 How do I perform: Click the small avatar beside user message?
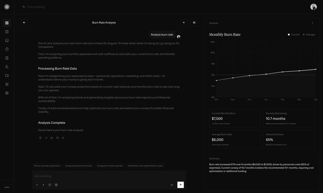178,37
